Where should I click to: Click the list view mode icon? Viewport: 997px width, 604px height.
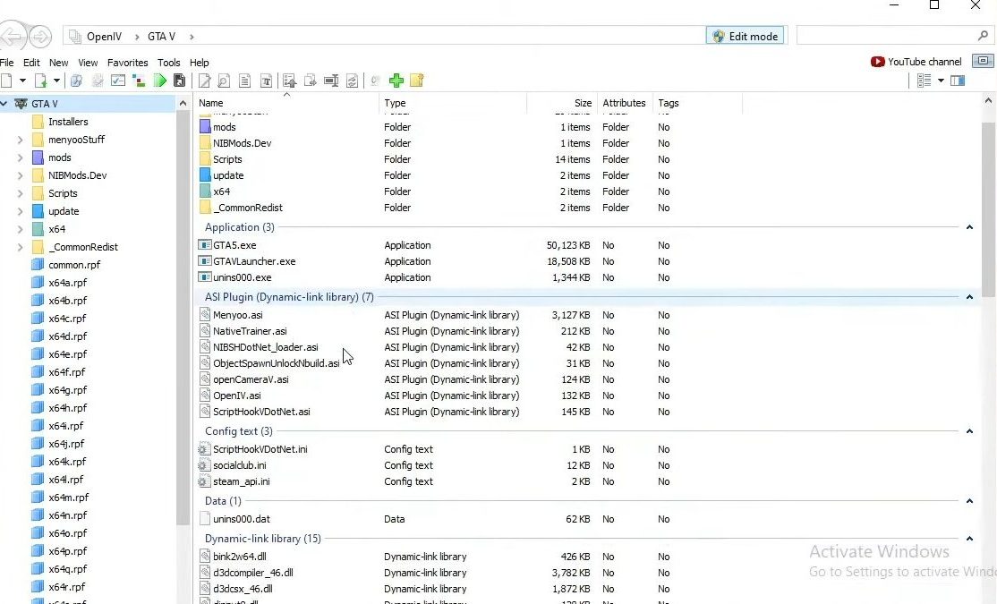[925, 81]
